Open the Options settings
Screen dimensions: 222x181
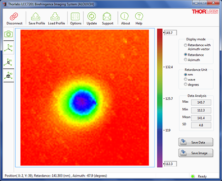coord(75,19)
